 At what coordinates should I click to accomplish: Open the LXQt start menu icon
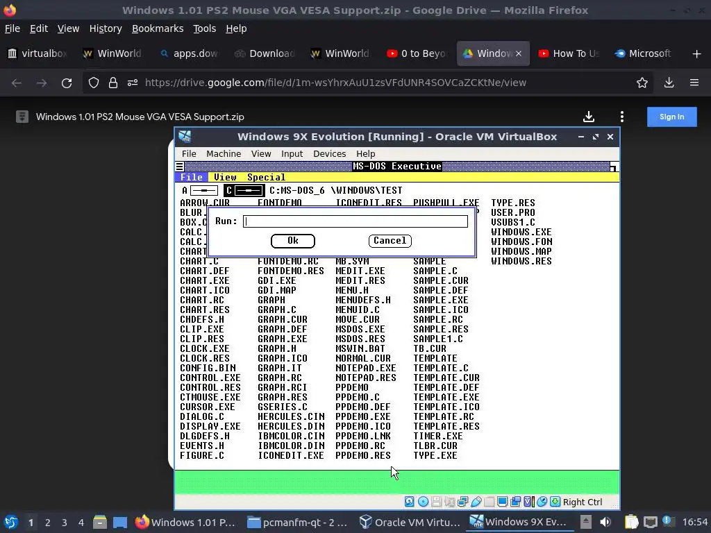(x=11, y=522)
